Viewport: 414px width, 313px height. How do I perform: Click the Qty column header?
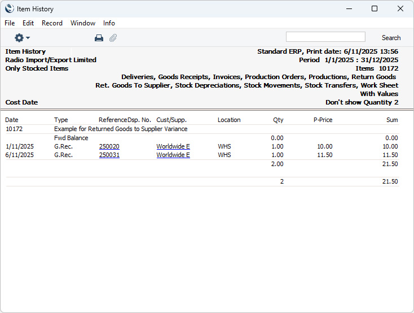click(x=278, y=120)
